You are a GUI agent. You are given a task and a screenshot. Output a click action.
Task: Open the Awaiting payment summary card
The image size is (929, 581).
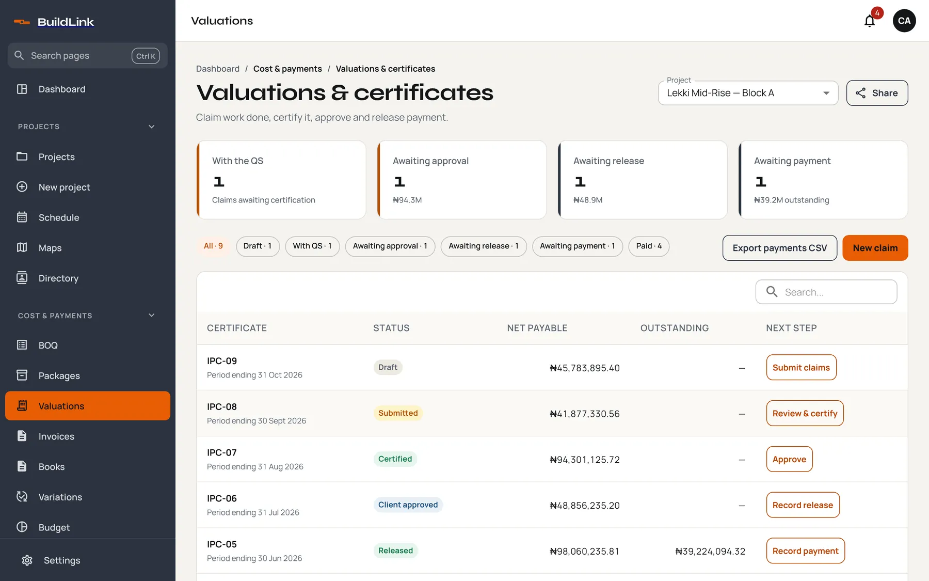coord(823,180)
